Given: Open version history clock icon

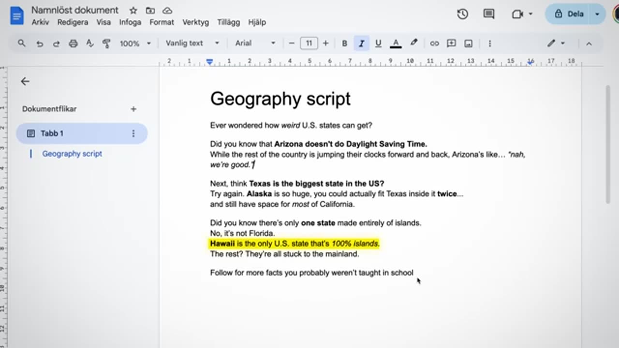Looking at the screenshot, I should pyautogui.click(x=462, y=14).
